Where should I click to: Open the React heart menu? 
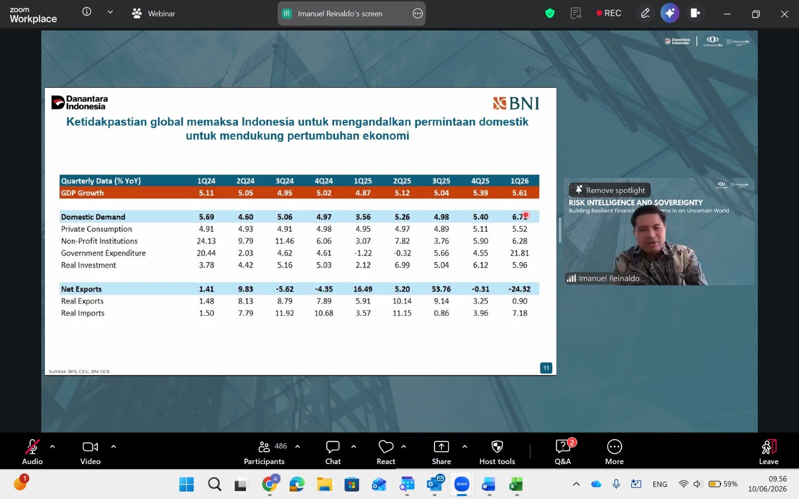[x=386, y=452]
